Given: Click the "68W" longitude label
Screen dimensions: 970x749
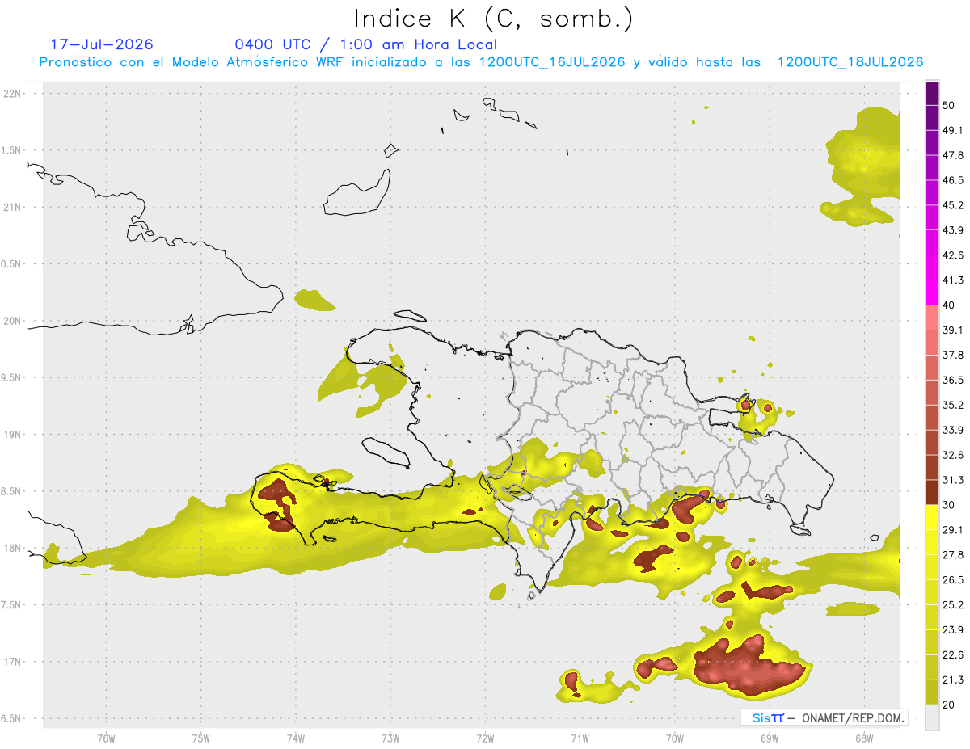Looking at the screenshot, I should tap(864, 737).
